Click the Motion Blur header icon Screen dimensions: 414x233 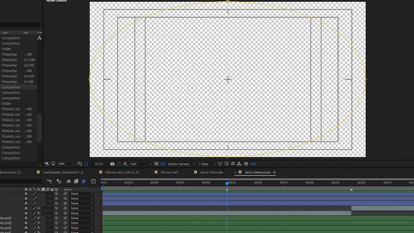(47, 189)
